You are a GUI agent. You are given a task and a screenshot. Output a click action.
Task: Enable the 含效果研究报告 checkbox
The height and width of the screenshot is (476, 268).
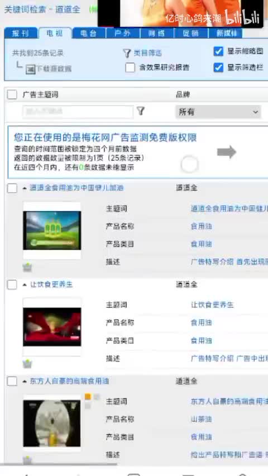pyautogui.click(x=130, y=68)
